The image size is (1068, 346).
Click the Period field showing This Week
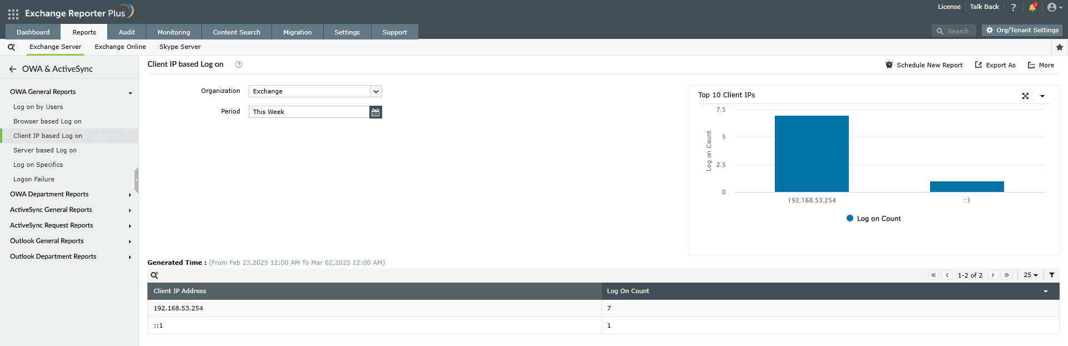click(309, 112)
